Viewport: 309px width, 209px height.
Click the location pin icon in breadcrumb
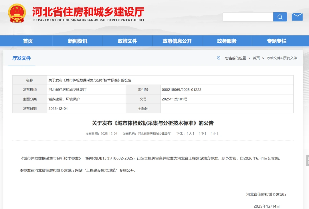(219, 58)
